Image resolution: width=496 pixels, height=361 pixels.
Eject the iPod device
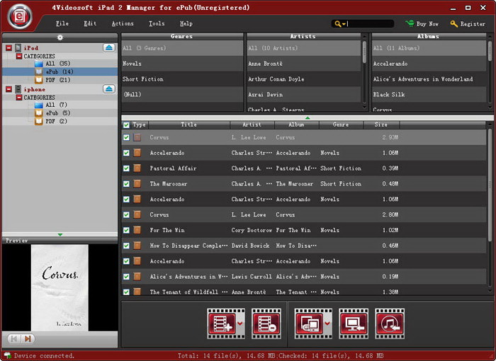point(108,47)
